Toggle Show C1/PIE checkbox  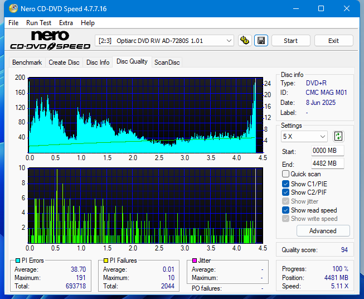[286, 184]
